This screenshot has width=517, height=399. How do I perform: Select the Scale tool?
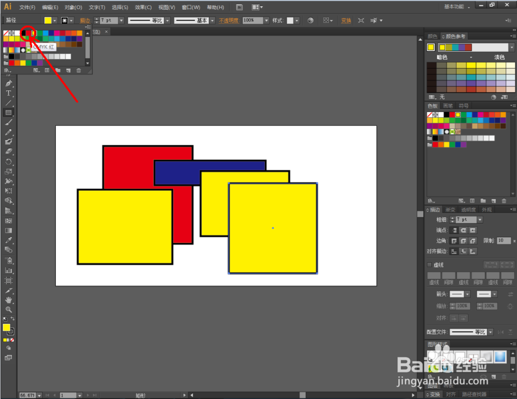pyautogui.click(x=9, y=172)
